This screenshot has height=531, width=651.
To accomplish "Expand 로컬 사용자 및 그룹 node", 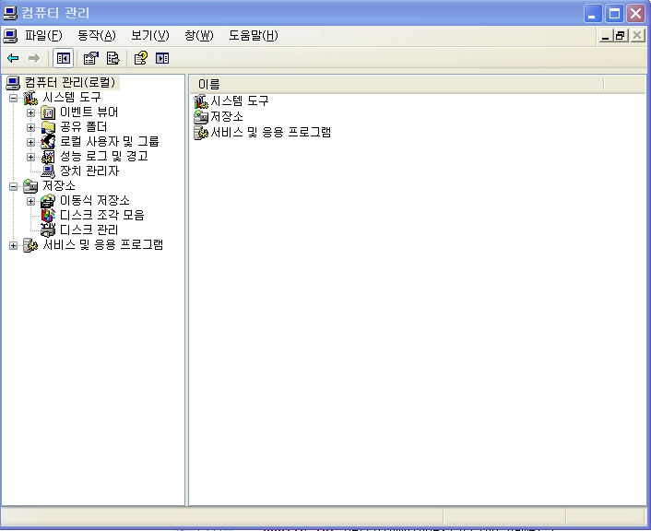I will 30,142.
